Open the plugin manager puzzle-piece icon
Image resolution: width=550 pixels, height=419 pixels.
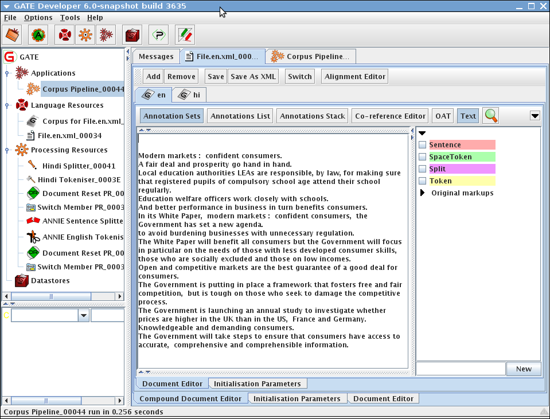159,35
